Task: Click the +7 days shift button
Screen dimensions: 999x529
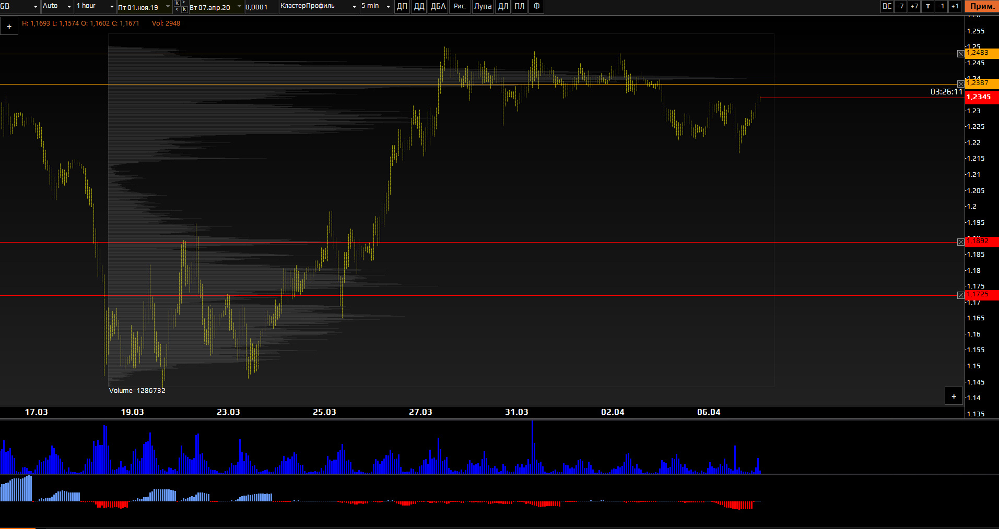Action: coord(914,6)
